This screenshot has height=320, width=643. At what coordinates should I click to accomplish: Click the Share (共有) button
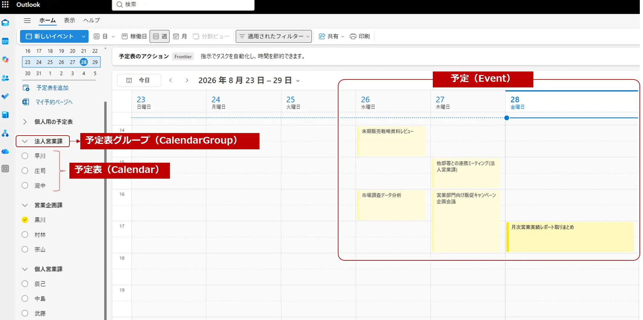(329, 36)
